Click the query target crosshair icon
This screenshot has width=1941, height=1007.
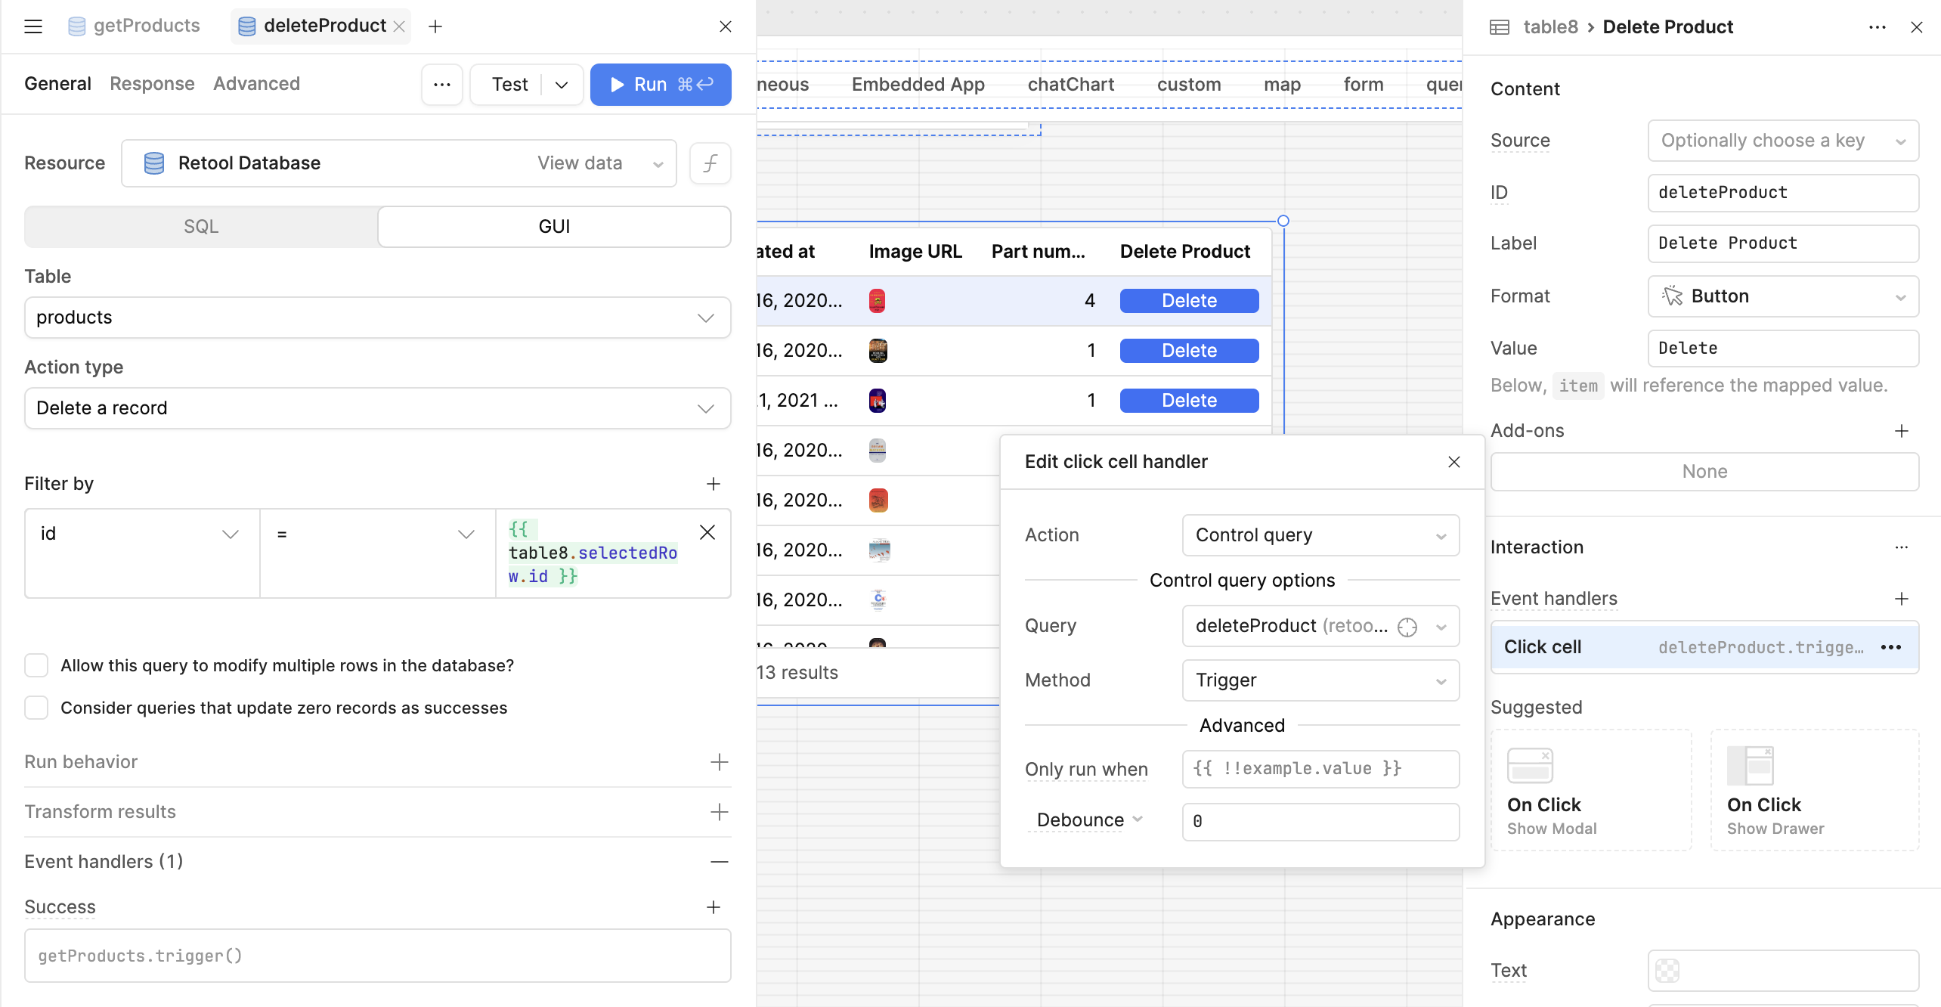click(1407, 627)
